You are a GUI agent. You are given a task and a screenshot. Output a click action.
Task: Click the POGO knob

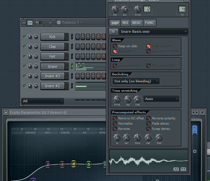coord(137,137)
